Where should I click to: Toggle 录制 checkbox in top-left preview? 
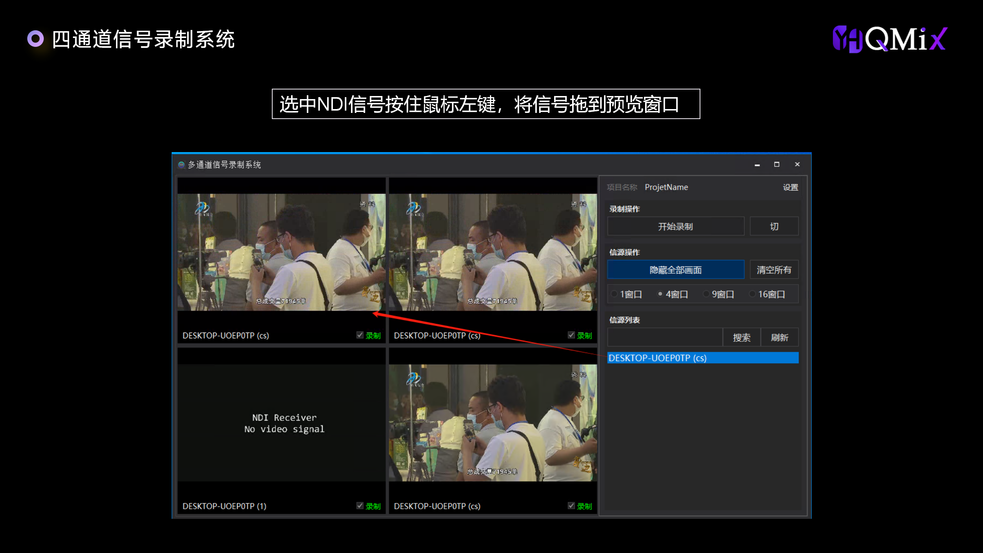pyautogui.click(x=360, y=335)
